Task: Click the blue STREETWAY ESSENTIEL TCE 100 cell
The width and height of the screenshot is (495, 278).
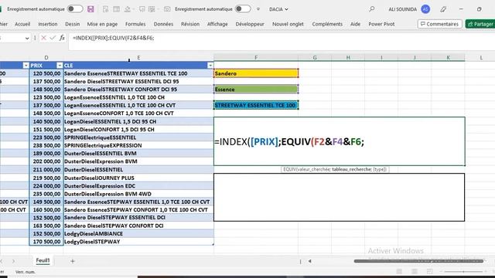Action: point(256,105)
